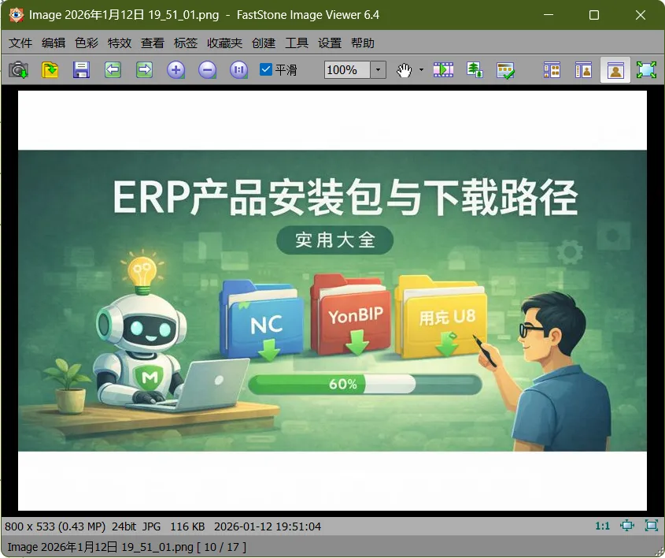665x558 pixels.
Task: Click the 2026-01-12 19:51:04 timestamp
Action: pos(268,526)
